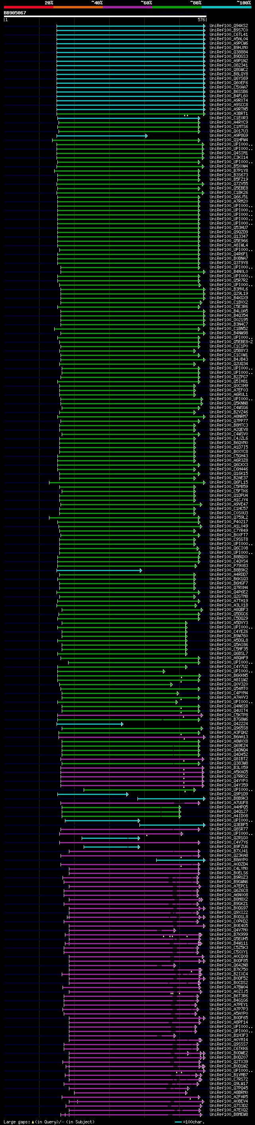The height and width of the screenshot is (1125, 255).
Task: Select the UniRef100_B6AA13 label
Action: pos(229,737)
